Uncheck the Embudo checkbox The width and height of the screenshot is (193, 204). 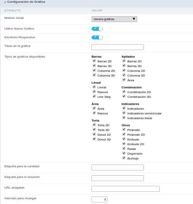124,139
